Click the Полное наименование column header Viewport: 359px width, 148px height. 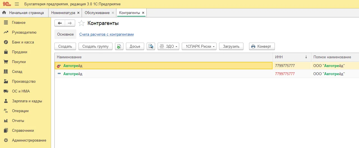point(335,57)
